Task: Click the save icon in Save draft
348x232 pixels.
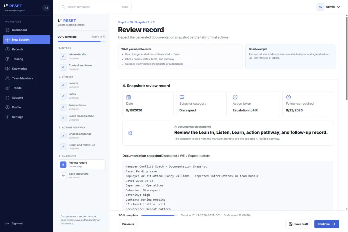Action: [291, 224]
